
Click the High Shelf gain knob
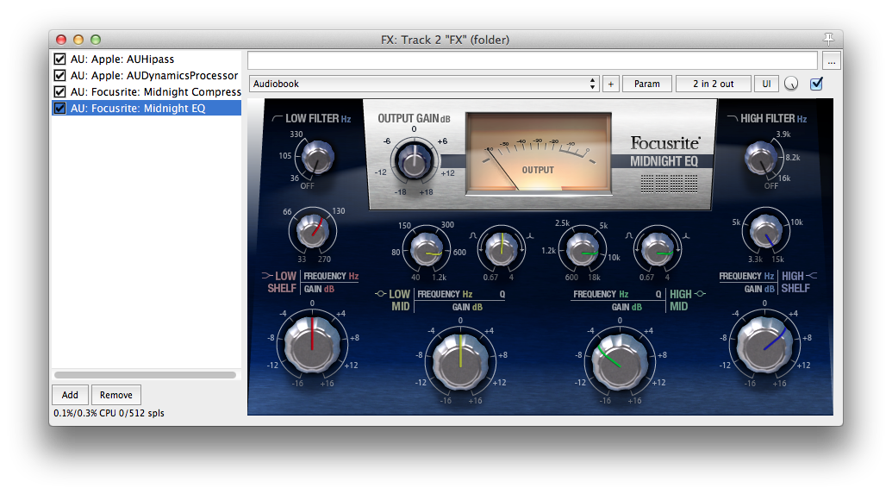pos(763,344)
